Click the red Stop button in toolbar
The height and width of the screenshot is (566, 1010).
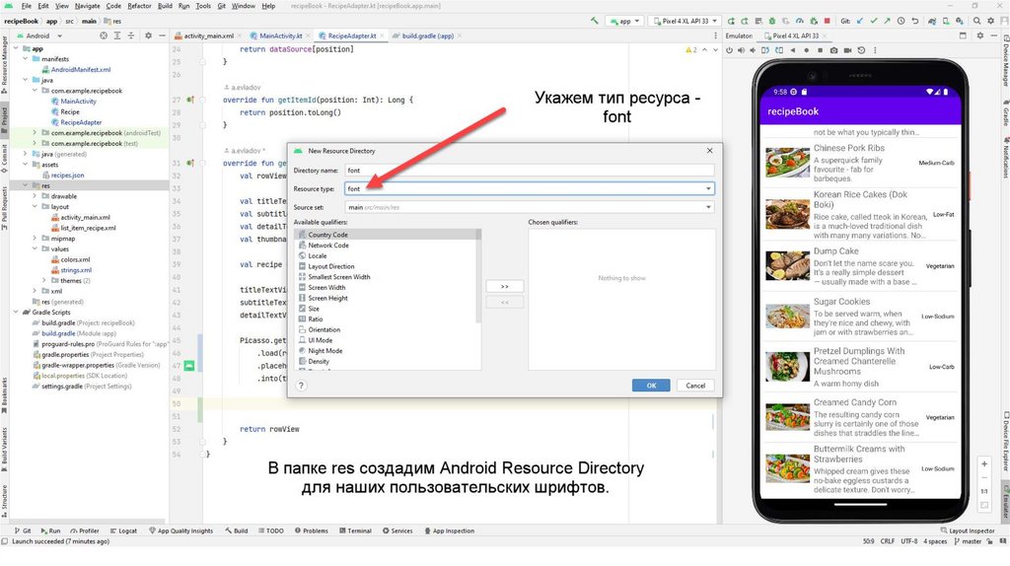click(828, 20)
